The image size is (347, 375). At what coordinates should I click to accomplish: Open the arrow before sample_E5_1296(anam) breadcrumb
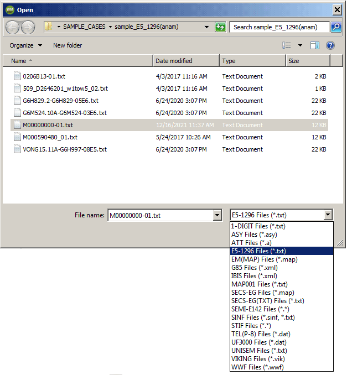(x=110, y=27)
